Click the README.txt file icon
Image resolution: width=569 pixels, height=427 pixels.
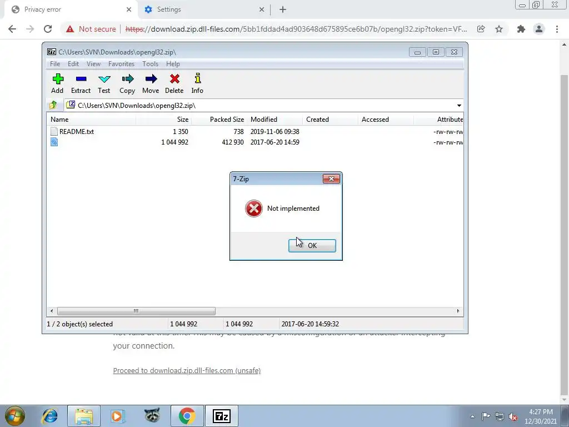pyautogui.click(x=54, y=131)
